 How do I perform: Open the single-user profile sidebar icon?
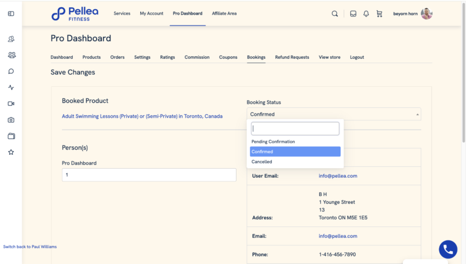(11, 39)
